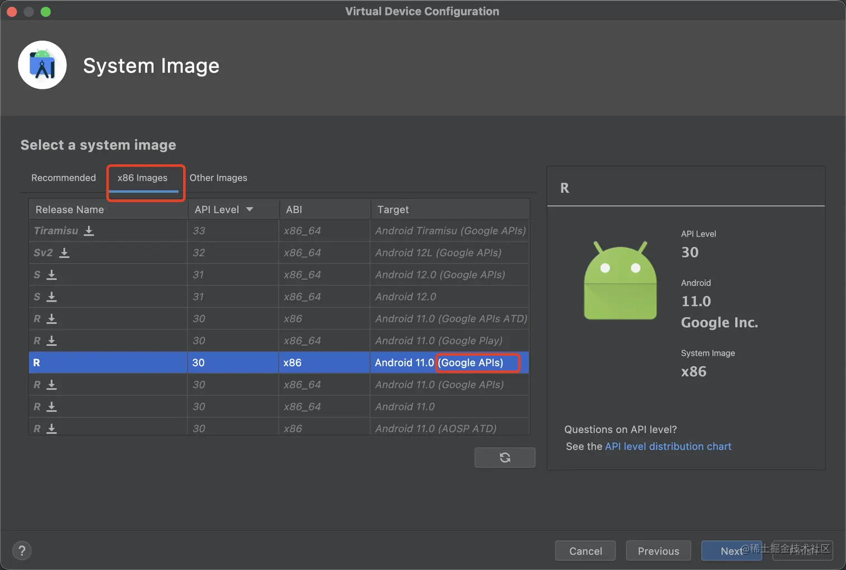This screenshot has width=846, height=570.
Task: Click the green Android robot image
Action: coord(620,281)
